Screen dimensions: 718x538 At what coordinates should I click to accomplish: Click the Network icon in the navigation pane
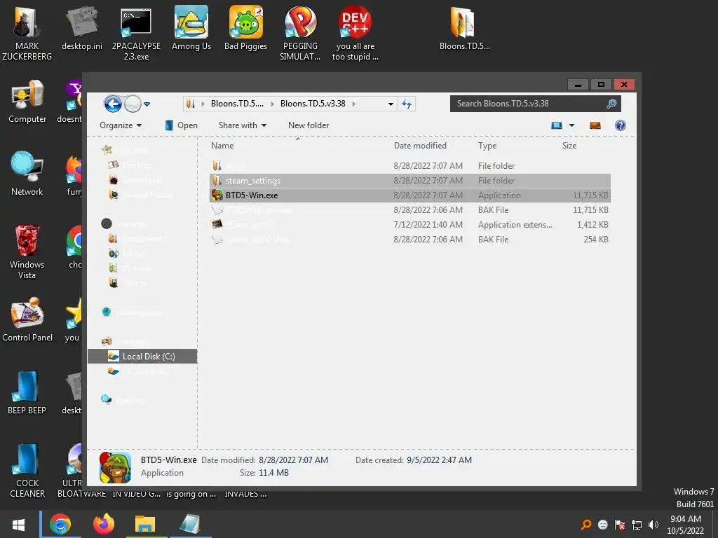107,400
